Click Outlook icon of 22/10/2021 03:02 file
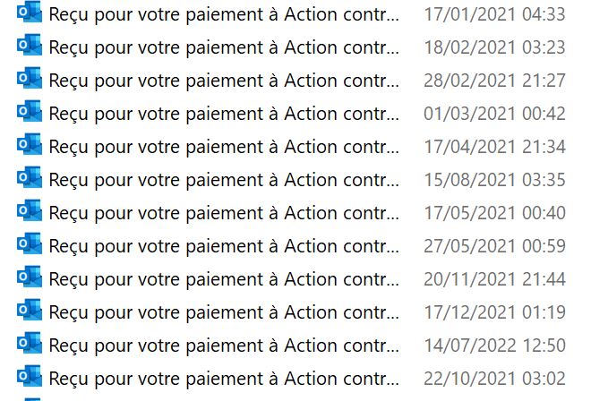 (x=30, y=376)
